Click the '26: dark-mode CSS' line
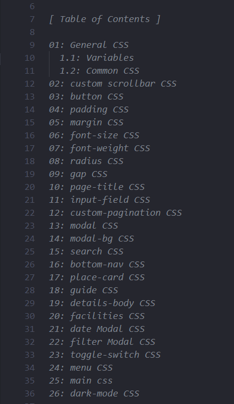The image size is (234, 404). (x=94, y=393)
